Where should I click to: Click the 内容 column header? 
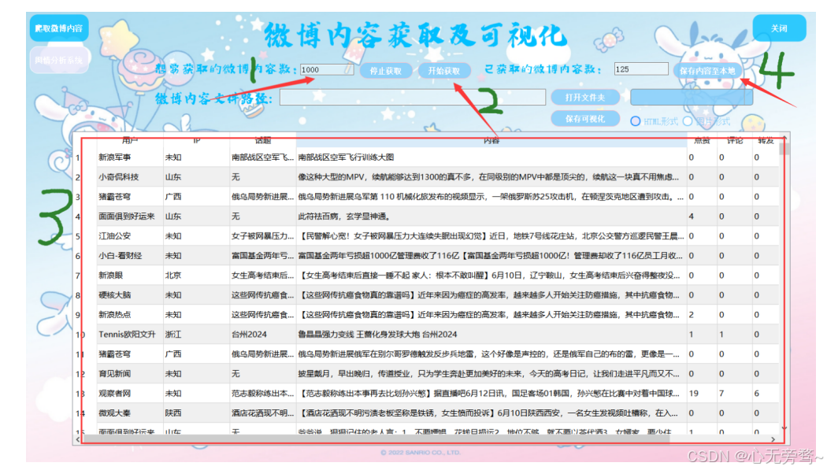coord(491,141)
